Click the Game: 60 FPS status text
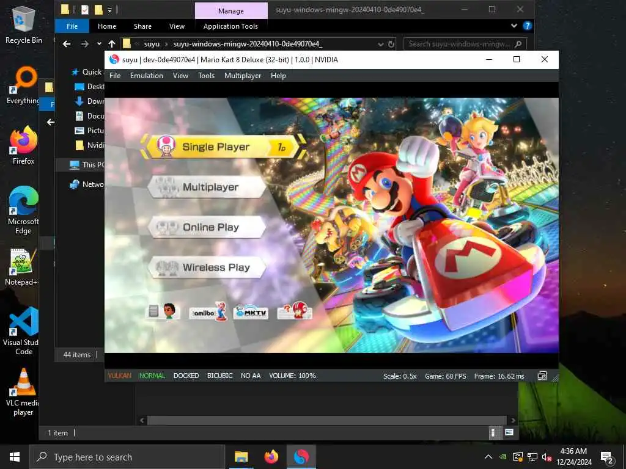Viewport: 626px width, 469px height. tap(446, 376)
